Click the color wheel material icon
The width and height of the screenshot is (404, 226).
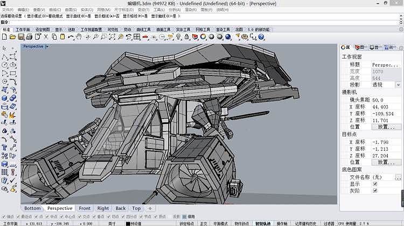click(x=203, y=37)
